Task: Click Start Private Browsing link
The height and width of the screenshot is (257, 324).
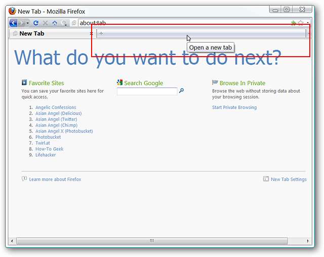Action: [x=234, y=107]
